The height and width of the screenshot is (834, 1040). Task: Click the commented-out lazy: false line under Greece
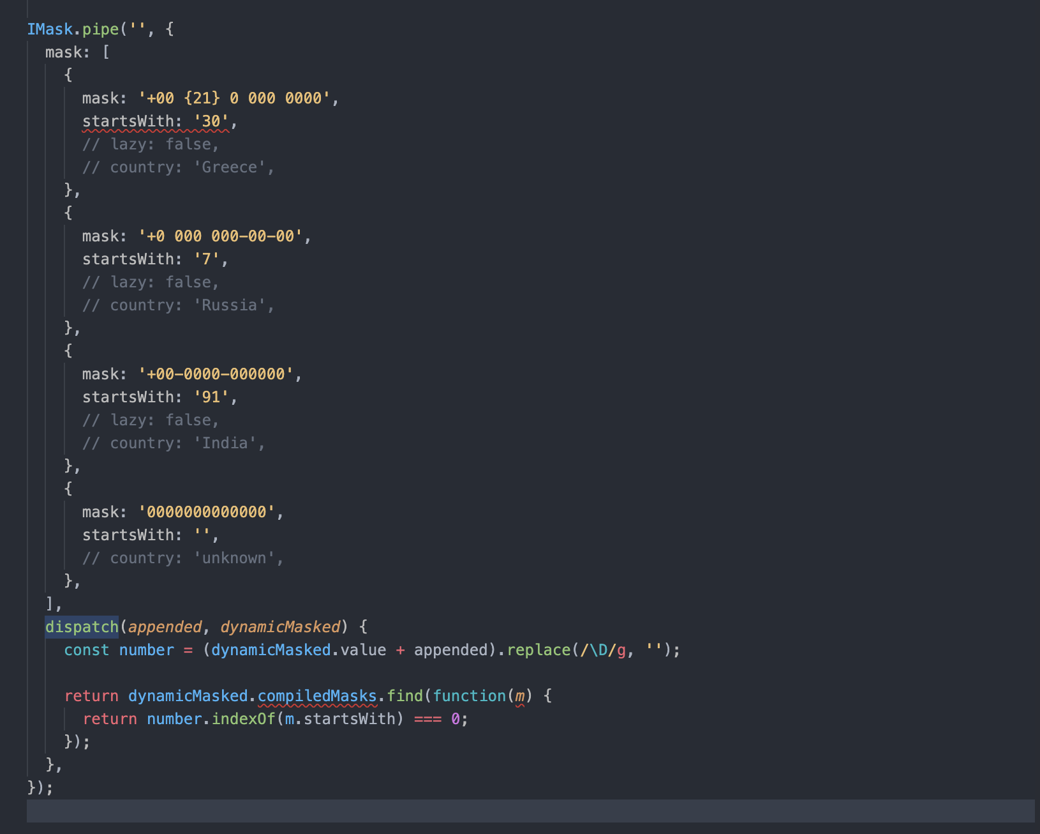151,144
